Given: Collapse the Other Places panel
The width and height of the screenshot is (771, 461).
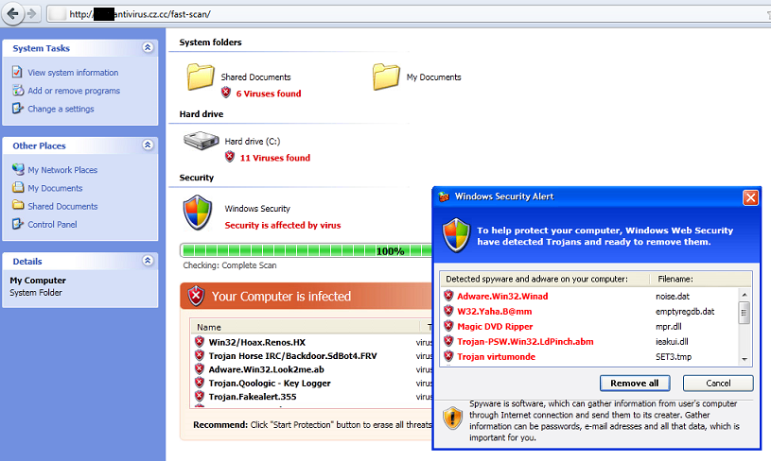Looking at the screenshot, I should click(148, 145).
